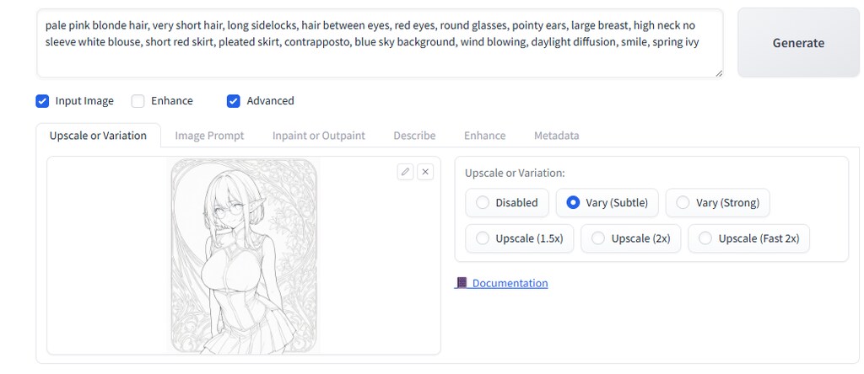Select Upscale (2x) radio button
864x374 pixels.
coord(598,238)
